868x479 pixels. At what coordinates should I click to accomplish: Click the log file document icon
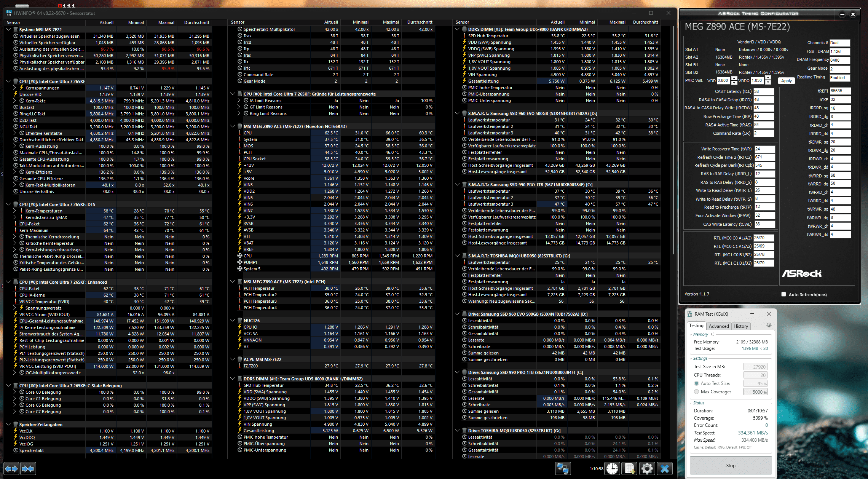point(630,469)
